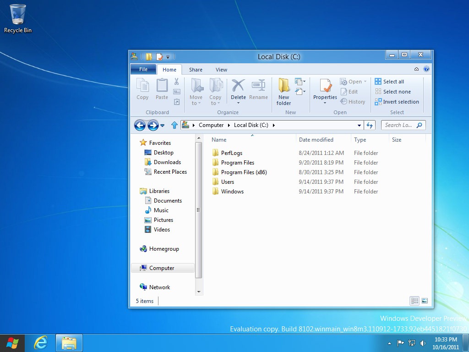Expand the address bar history dropdown
Image resolution: width=469 pixels, height=352 pixels.
coord(359,125)
